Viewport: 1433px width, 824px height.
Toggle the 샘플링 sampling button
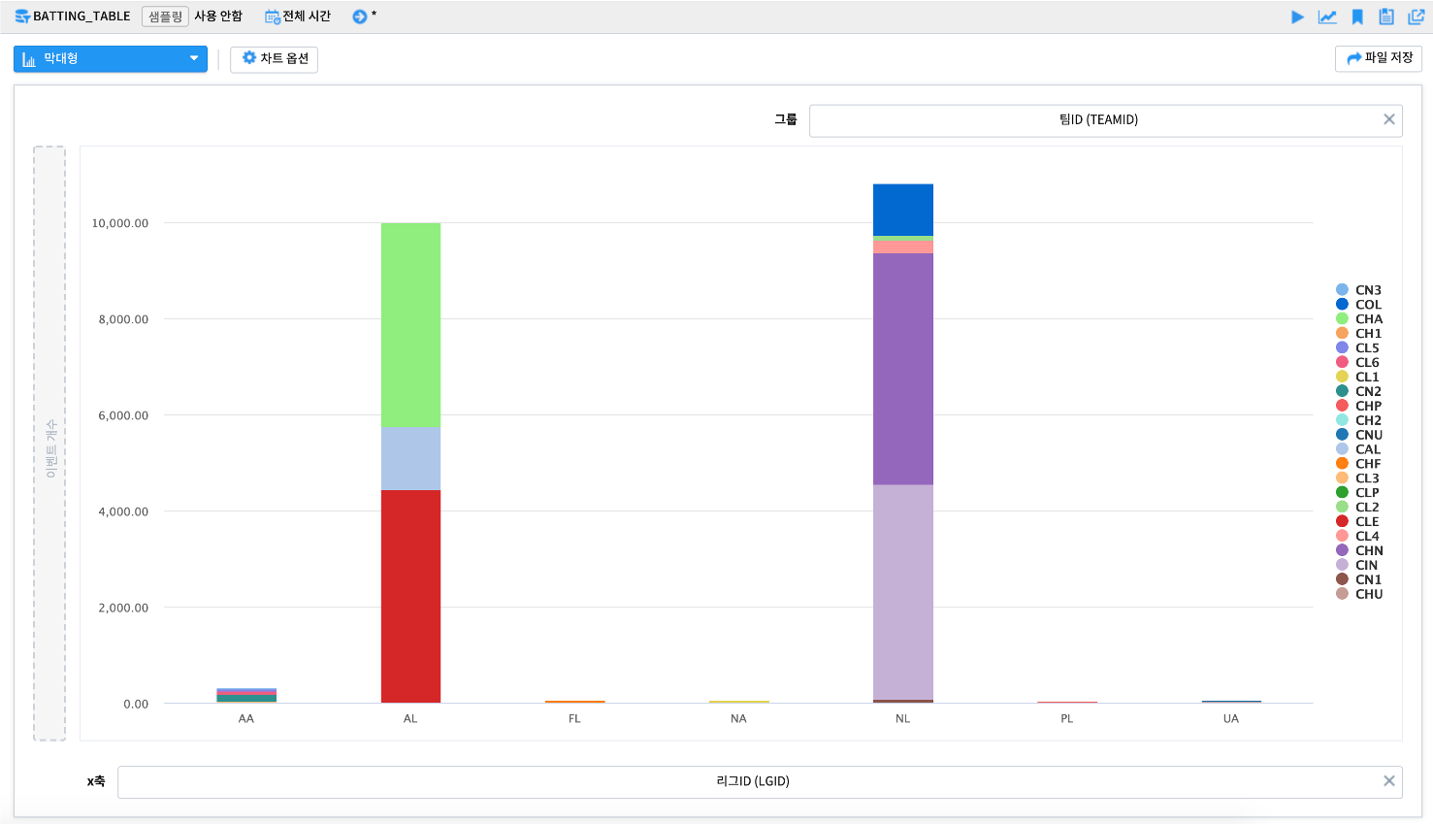pos(165,16)
